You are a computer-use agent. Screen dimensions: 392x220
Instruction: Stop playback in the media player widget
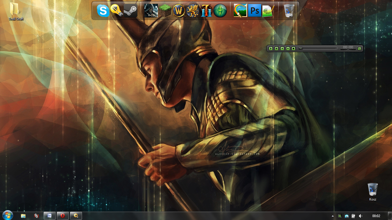click(293, 48)
